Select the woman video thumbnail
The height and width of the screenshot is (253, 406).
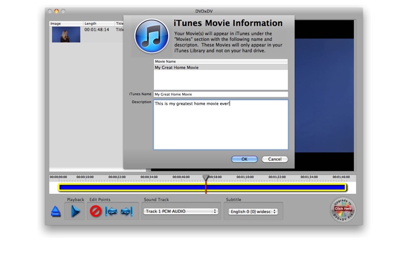coord(66,34)
